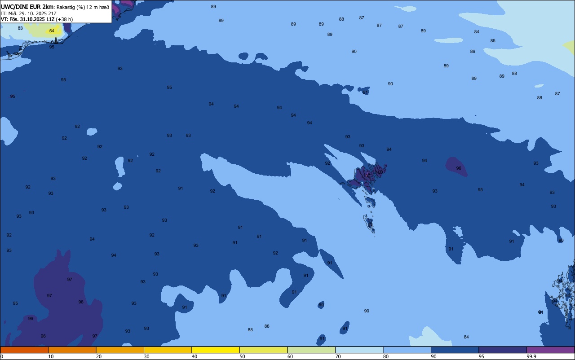
Task: Select the "86" humidity value
Action: pyautogui.click(x=473, y=52)
